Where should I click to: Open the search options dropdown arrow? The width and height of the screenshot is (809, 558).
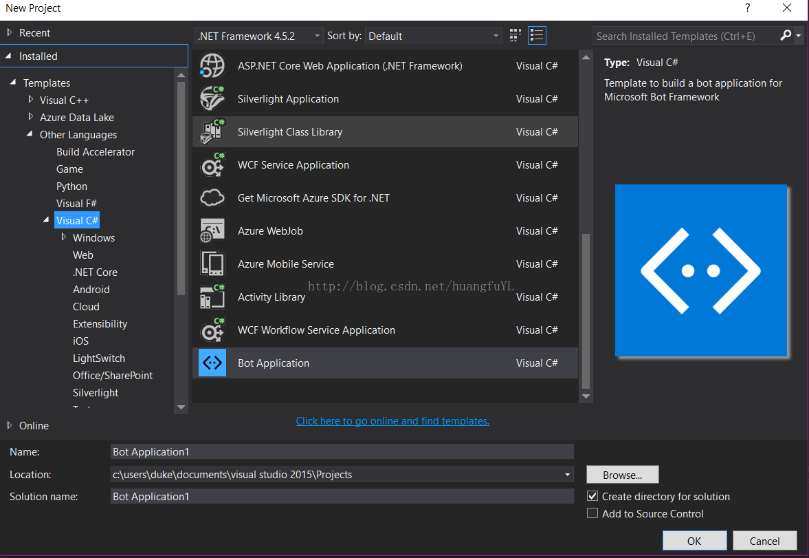[x=798, y=36]
